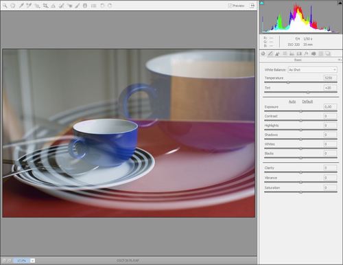Click the Temperature value field
This screenshot has height=265, width=343.
coord(331,78)
